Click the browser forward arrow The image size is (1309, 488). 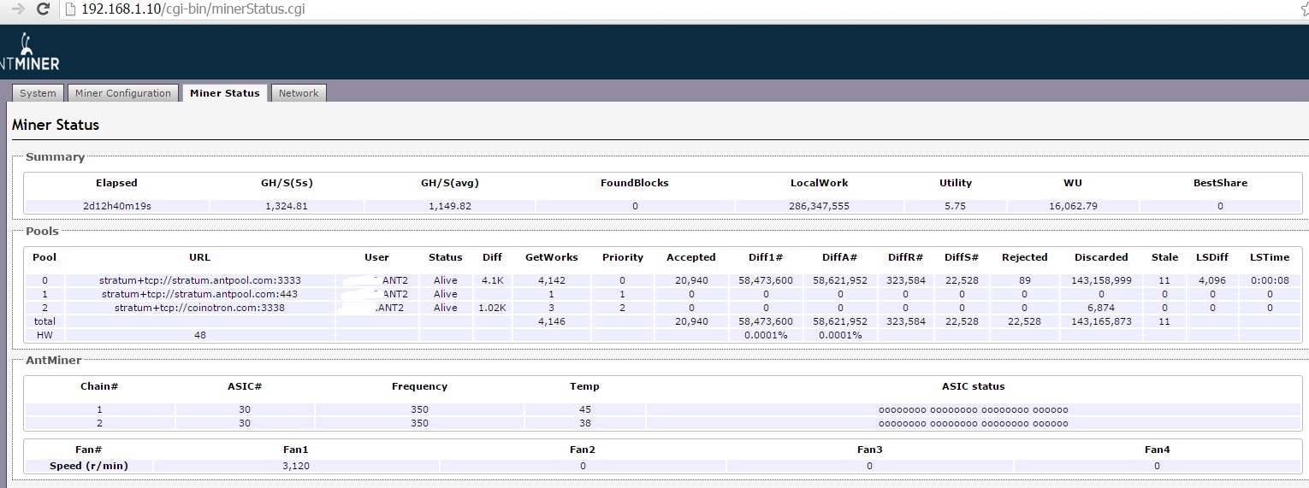click(x=16, y=9)
